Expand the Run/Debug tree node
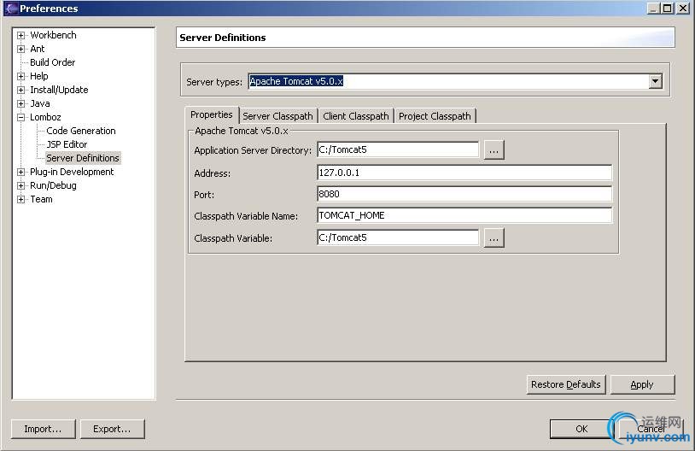Viewport: 695px width, 451px height. (20, 186)
